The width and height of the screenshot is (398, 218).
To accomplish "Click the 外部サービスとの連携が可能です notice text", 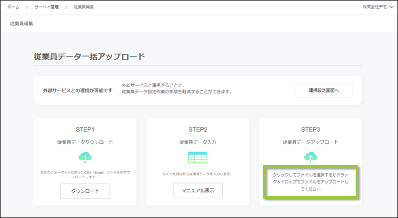I will [77, 90].
